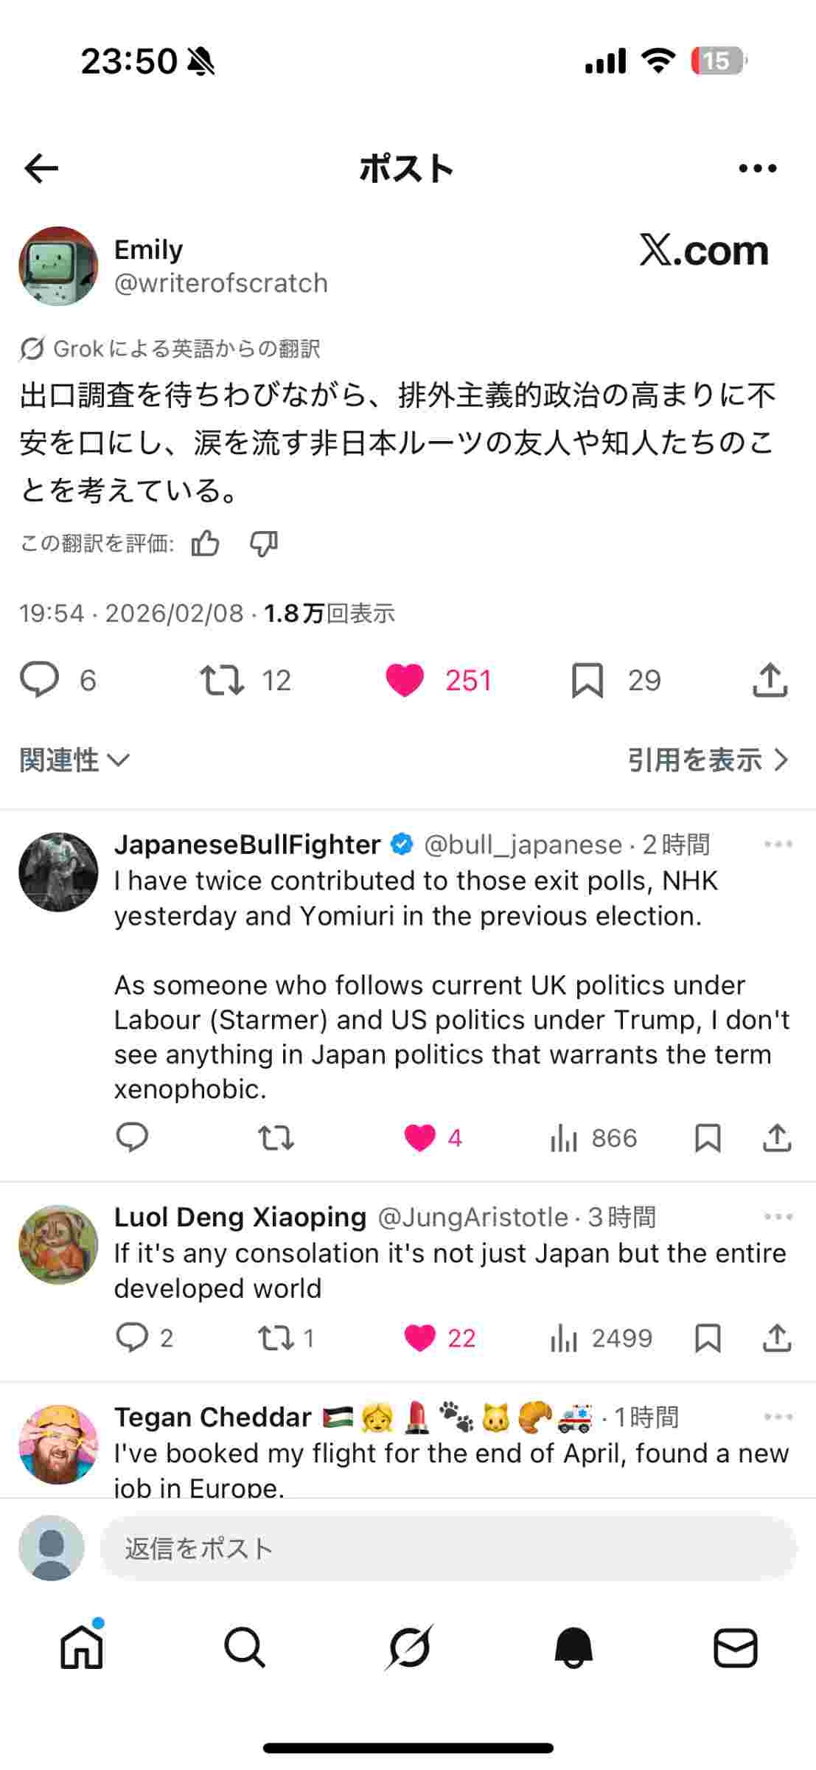
Task: Toggle bookmark on Emily's post
Action: [x=587, y=680]
